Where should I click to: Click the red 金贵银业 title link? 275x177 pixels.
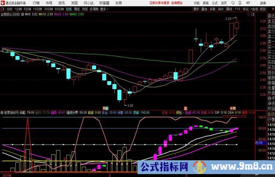click(177, 3)
